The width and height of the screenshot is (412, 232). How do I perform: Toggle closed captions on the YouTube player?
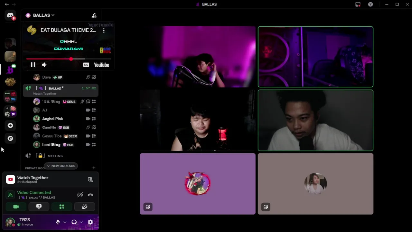86,65
